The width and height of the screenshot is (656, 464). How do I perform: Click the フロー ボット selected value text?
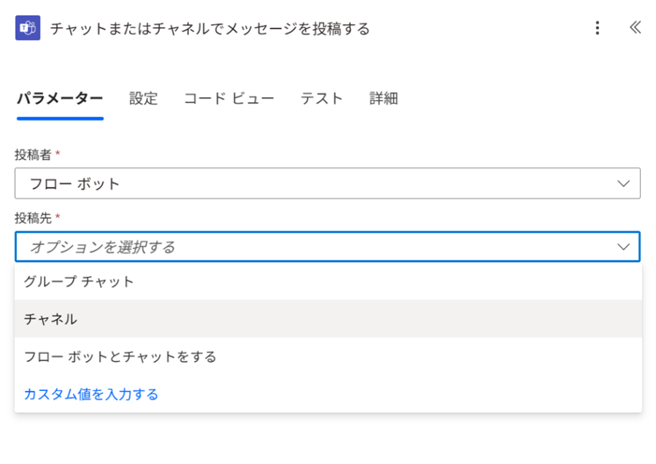(x=74, y=184)
